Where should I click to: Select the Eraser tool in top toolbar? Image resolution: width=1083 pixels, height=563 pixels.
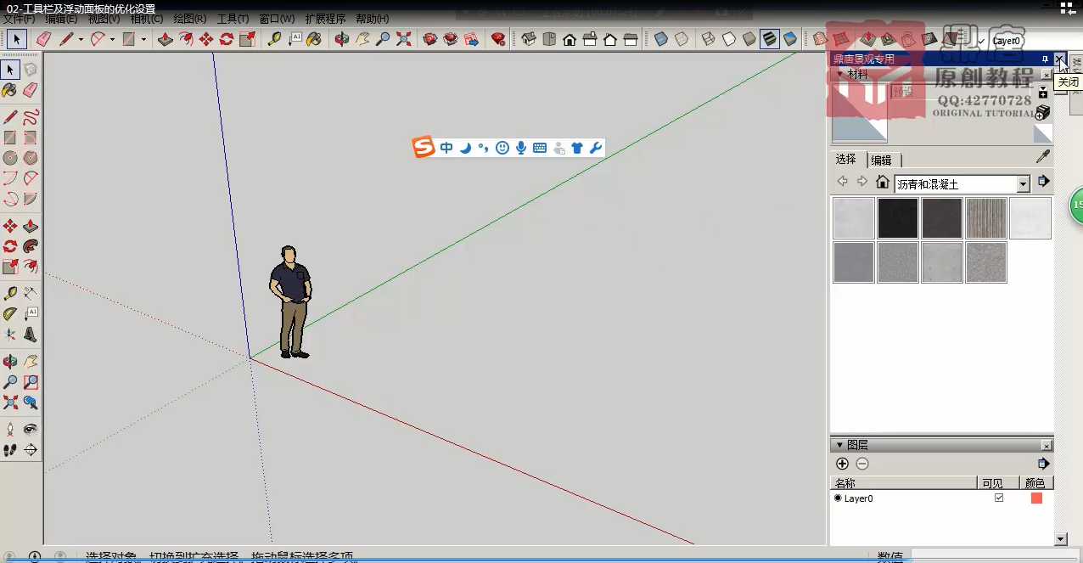click(44, 39)
